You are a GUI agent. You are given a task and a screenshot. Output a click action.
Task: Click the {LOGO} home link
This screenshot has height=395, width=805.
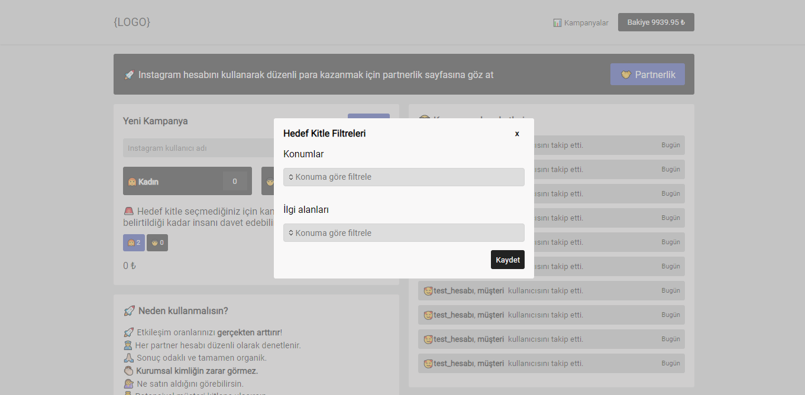pyautogui.click(x=132, y=22)
